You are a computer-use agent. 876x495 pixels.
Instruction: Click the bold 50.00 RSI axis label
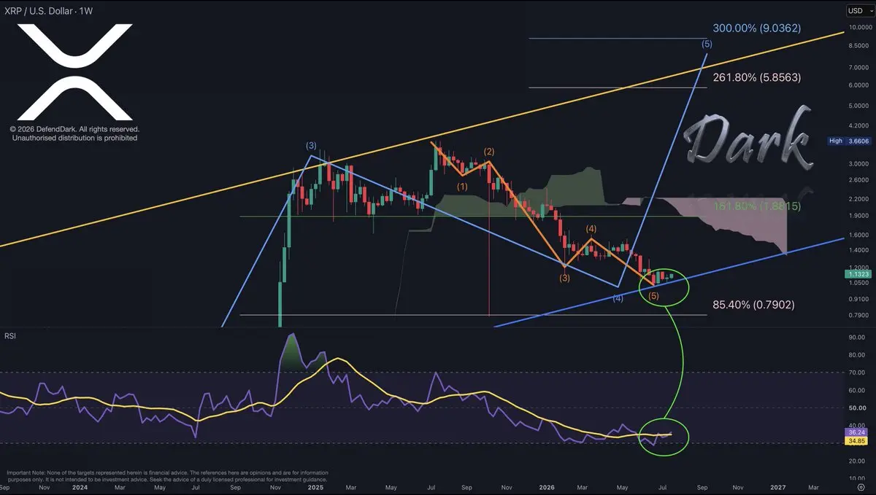click(856, 408)
